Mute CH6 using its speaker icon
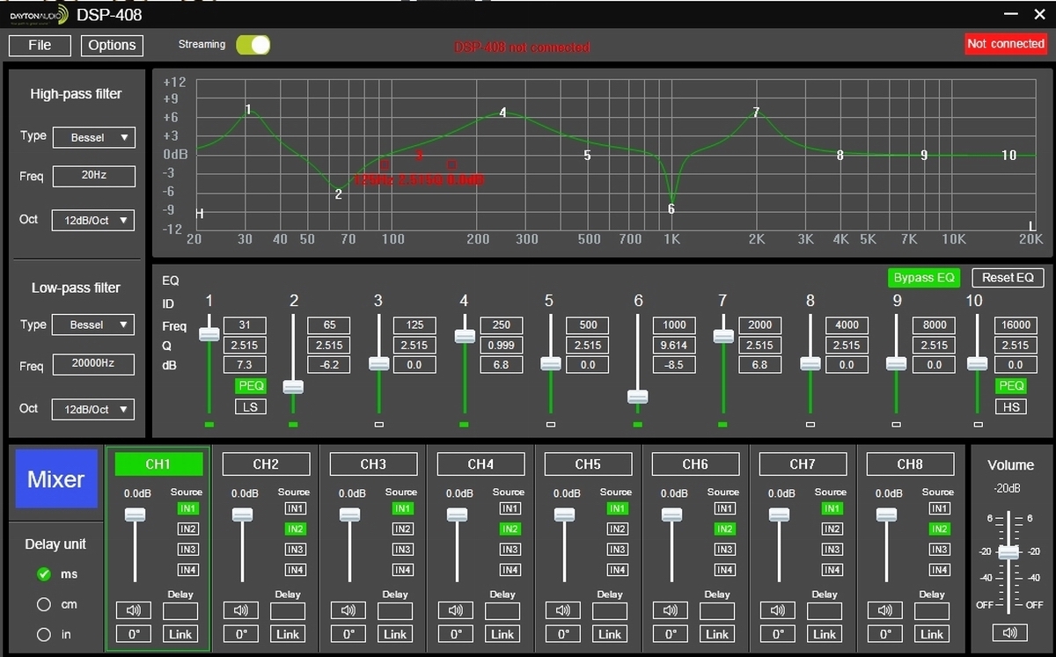This screenshot has width=1056, height=657. click(x=670, y=610)
